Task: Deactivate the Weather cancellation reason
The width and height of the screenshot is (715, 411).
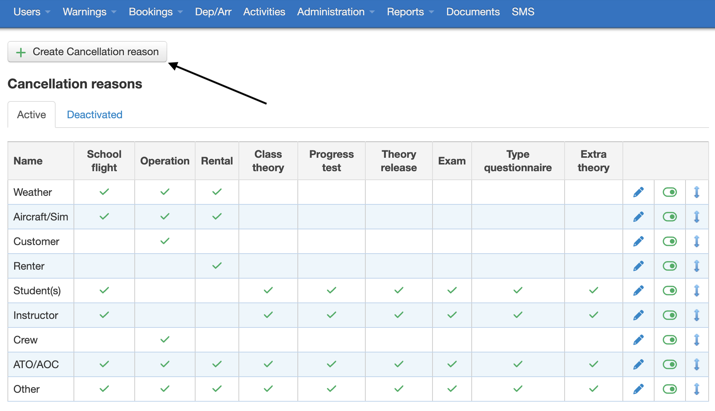Action: [670, 192]
